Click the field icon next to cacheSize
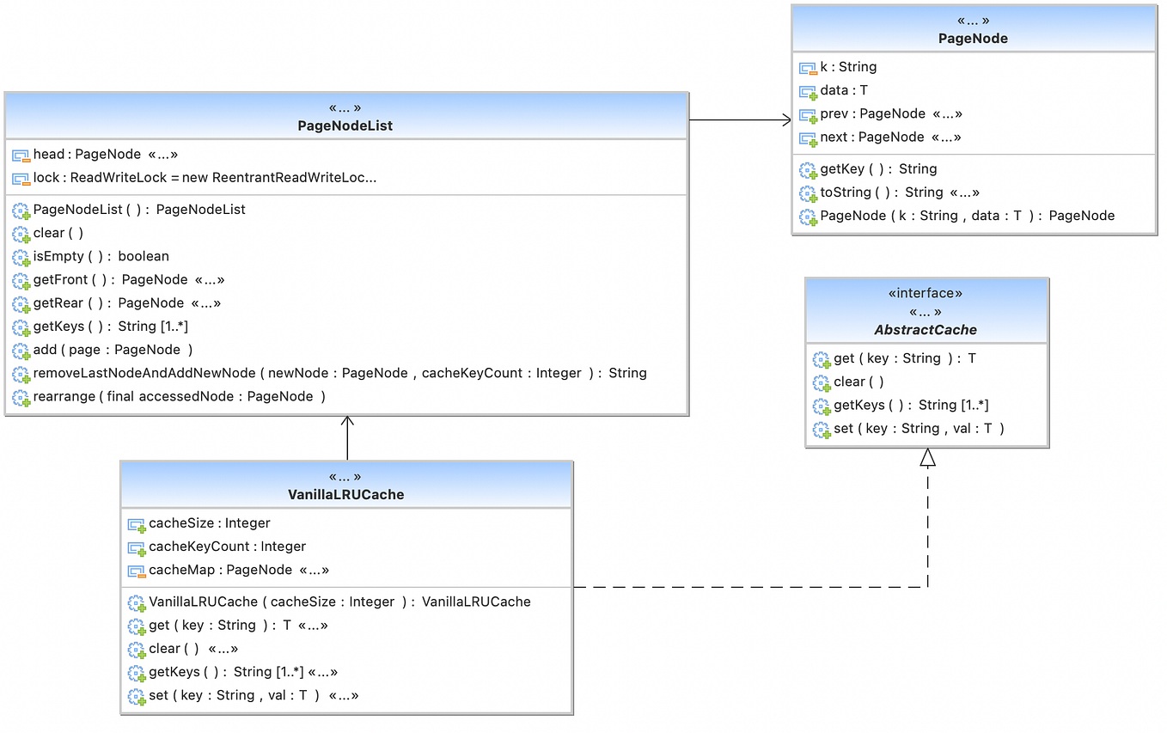This screenshot has height=733, width=1167. point(136,524)
